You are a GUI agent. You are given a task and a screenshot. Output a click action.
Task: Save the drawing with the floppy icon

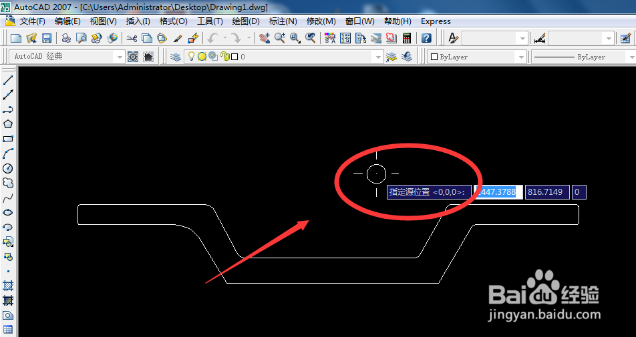(47, 38)
